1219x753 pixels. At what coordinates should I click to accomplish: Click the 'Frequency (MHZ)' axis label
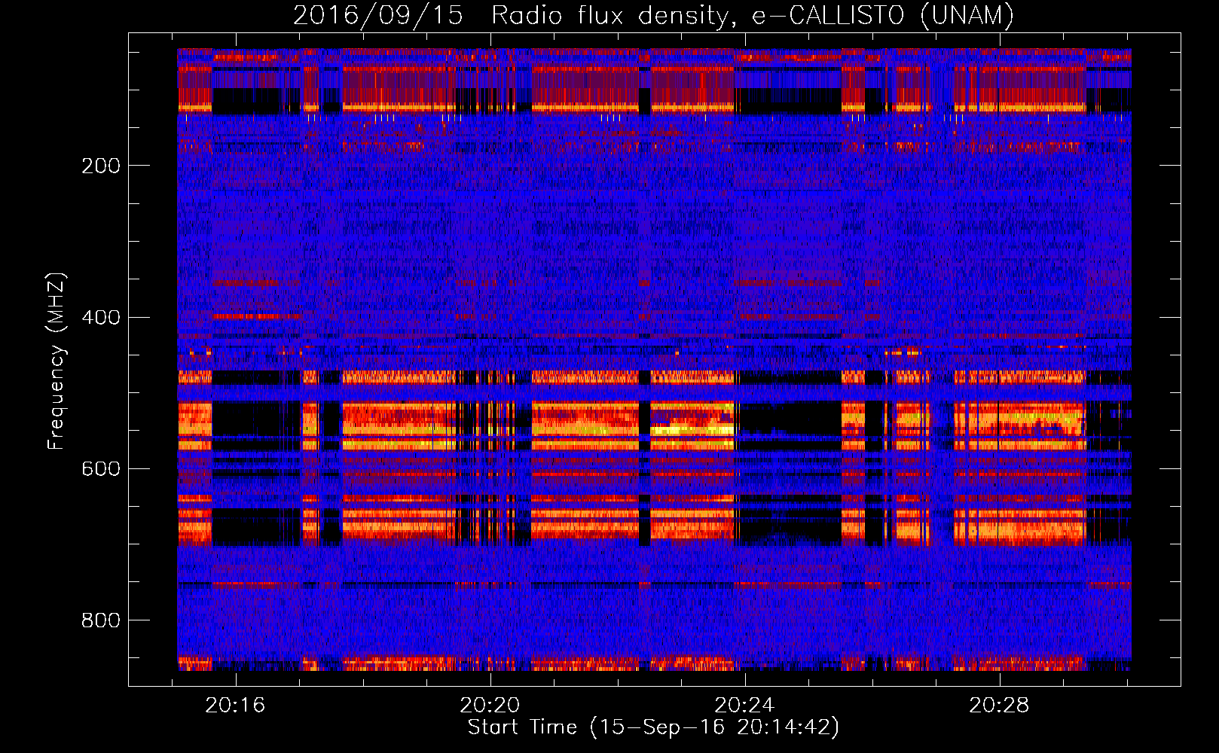click(56, 361)
